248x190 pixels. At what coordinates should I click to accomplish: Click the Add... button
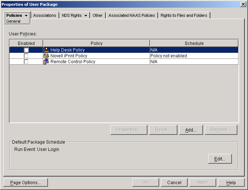point(191,130)
